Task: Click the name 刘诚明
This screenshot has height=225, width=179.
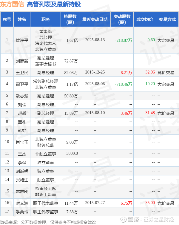Action: click(22, 171)
